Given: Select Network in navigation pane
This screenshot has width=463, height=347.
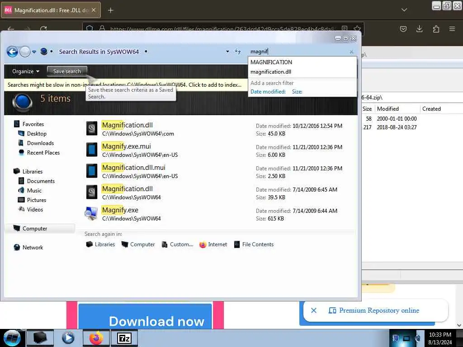Looking at the screenshot, I should (x=33, y=247).
